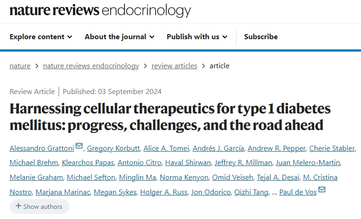Navigate to review articles breadcrumb
The width and height of the screenshot is (361, 219).
[x=174, y=66]
